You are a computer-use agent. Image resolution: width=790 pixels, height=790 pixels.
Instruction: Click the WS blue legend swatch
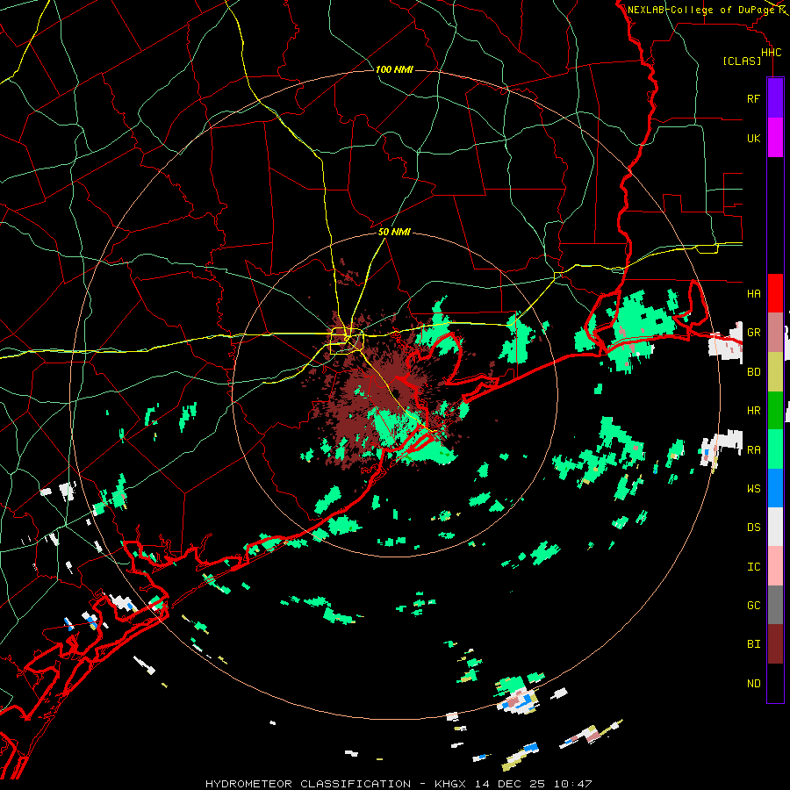pos(775,488)
